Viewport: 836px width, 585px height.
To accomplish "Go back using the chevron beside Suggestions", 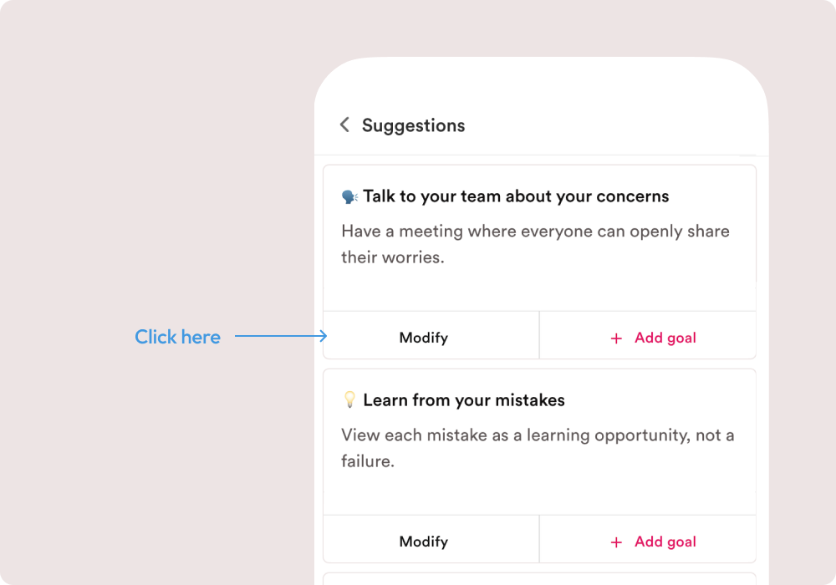I will pyautogui.click(x=344, y=125).
